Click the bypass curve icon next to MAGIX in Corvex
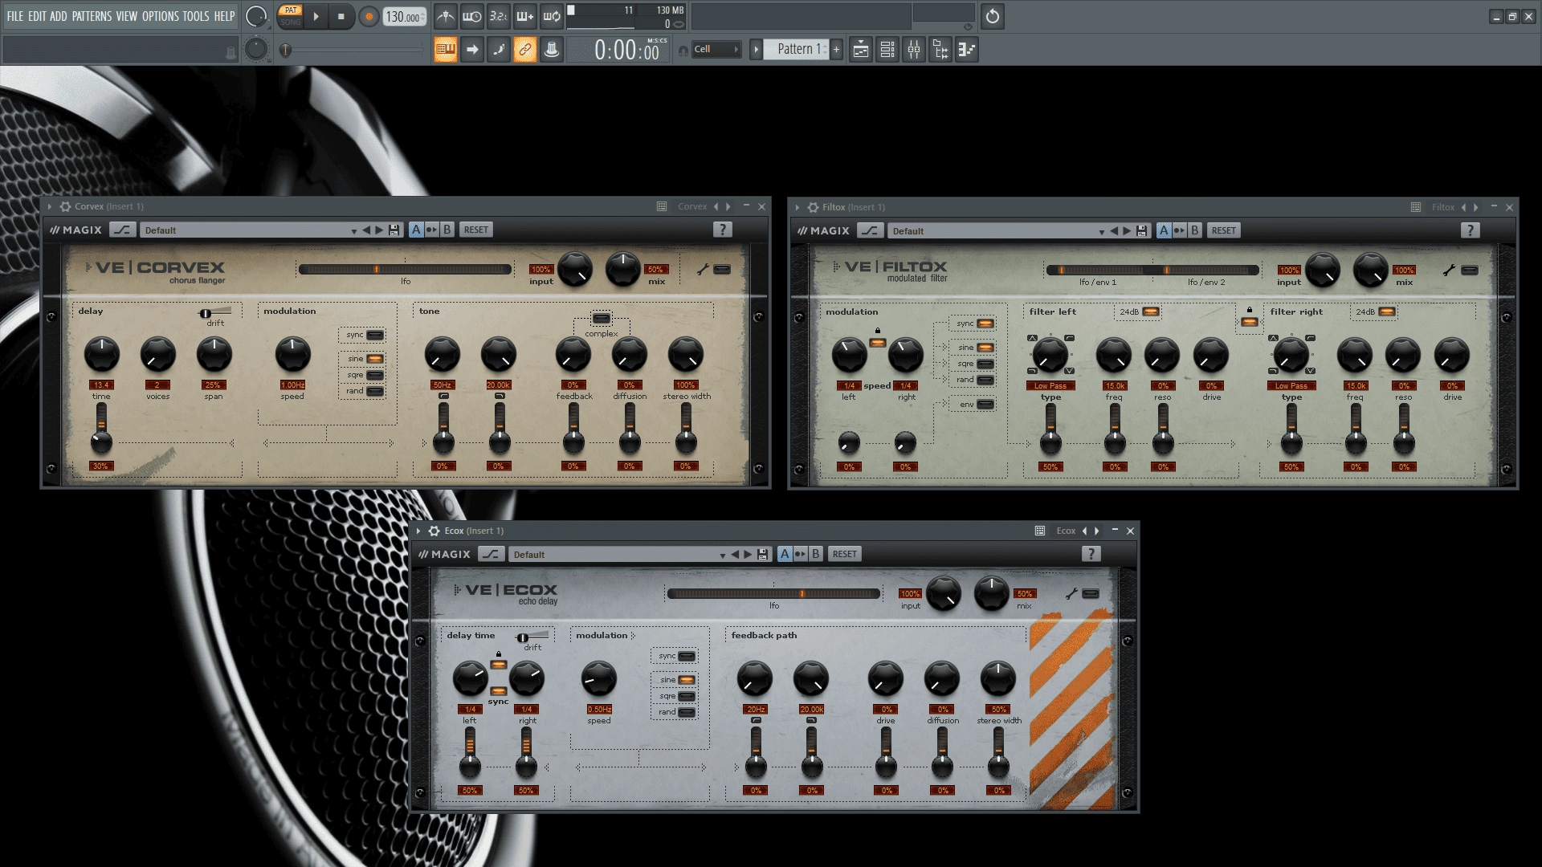This screenshot has height=867, width=1542. pos(122,230)
